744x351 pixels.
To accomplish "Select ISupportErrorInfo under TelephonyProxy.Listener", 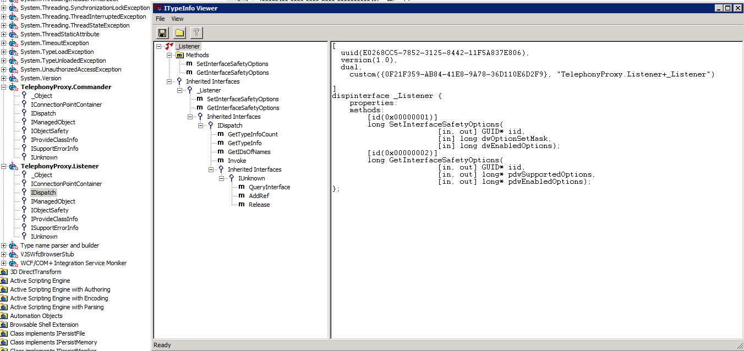I will 54,228.
